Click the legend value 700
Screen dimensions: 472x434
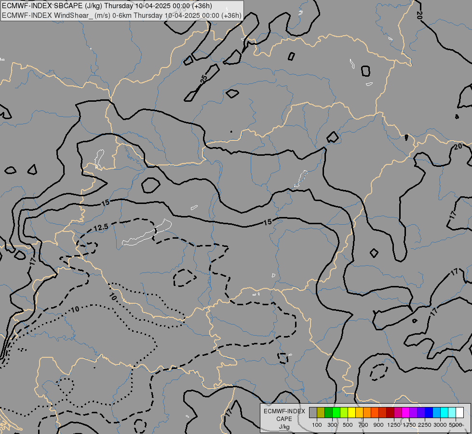(364, 425)
